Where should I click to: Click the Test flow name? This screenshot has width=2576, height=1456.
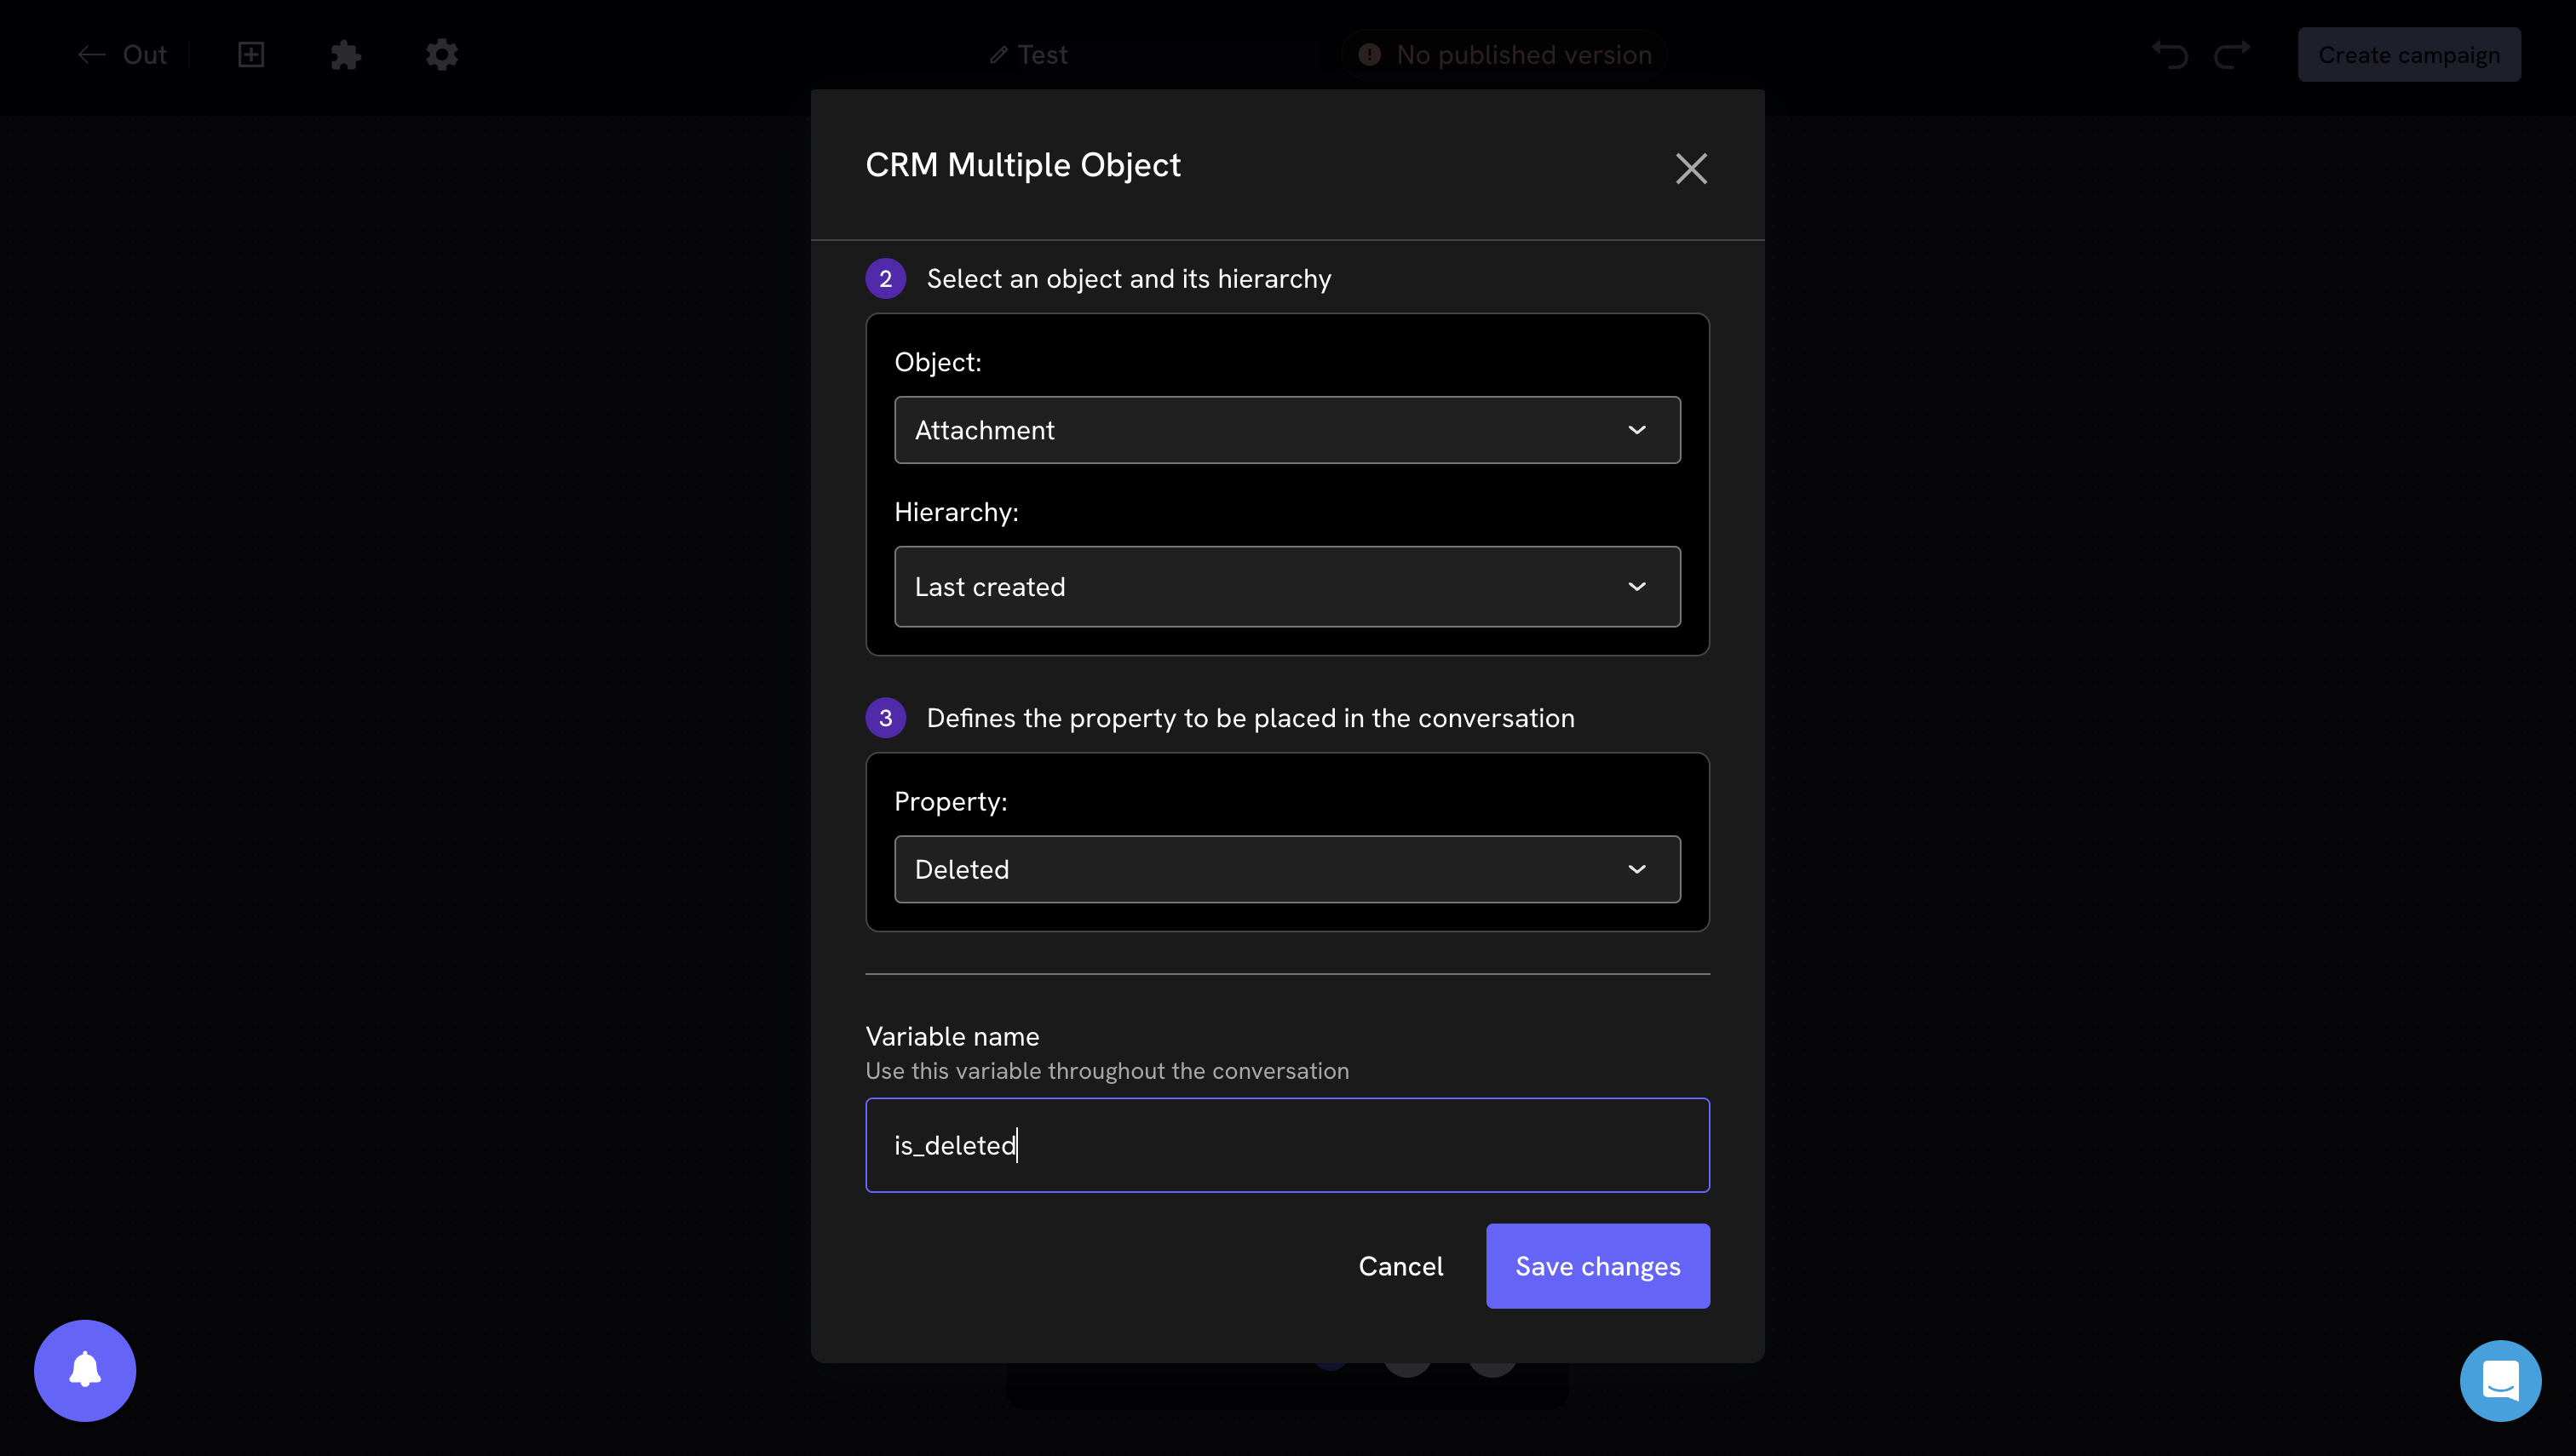click(x=1043, y=55)
